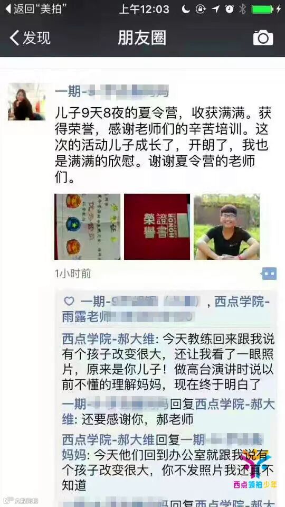Tap 西点学院-郝大维 name in first comment

pos(109,340)
